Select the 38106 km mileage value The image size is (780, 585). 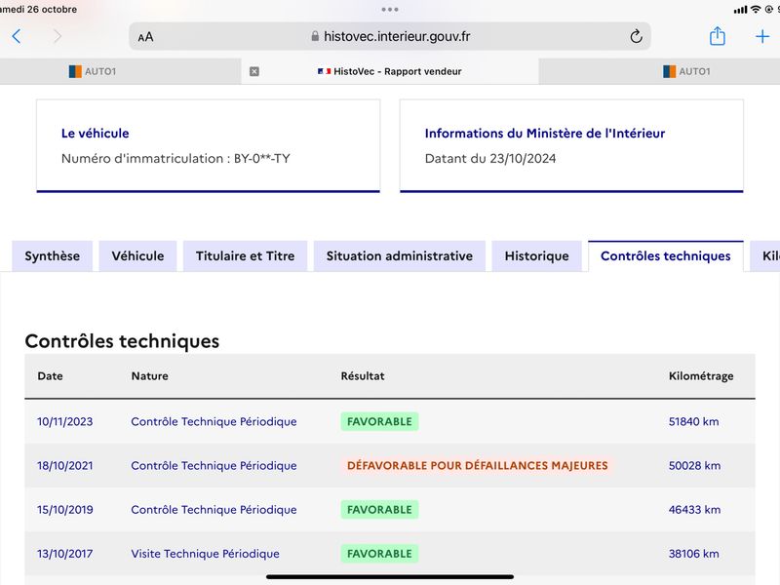click(694, 554)
